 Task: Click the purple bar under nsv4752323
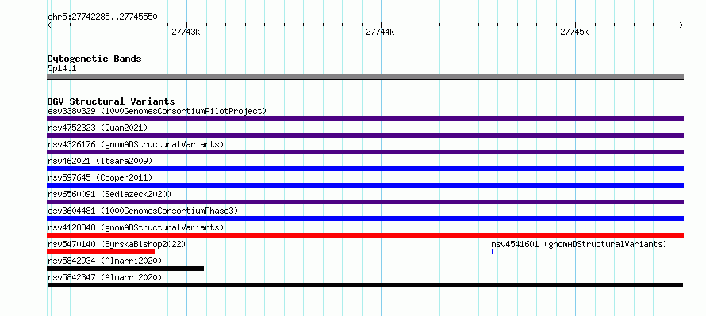click(365, 135)
